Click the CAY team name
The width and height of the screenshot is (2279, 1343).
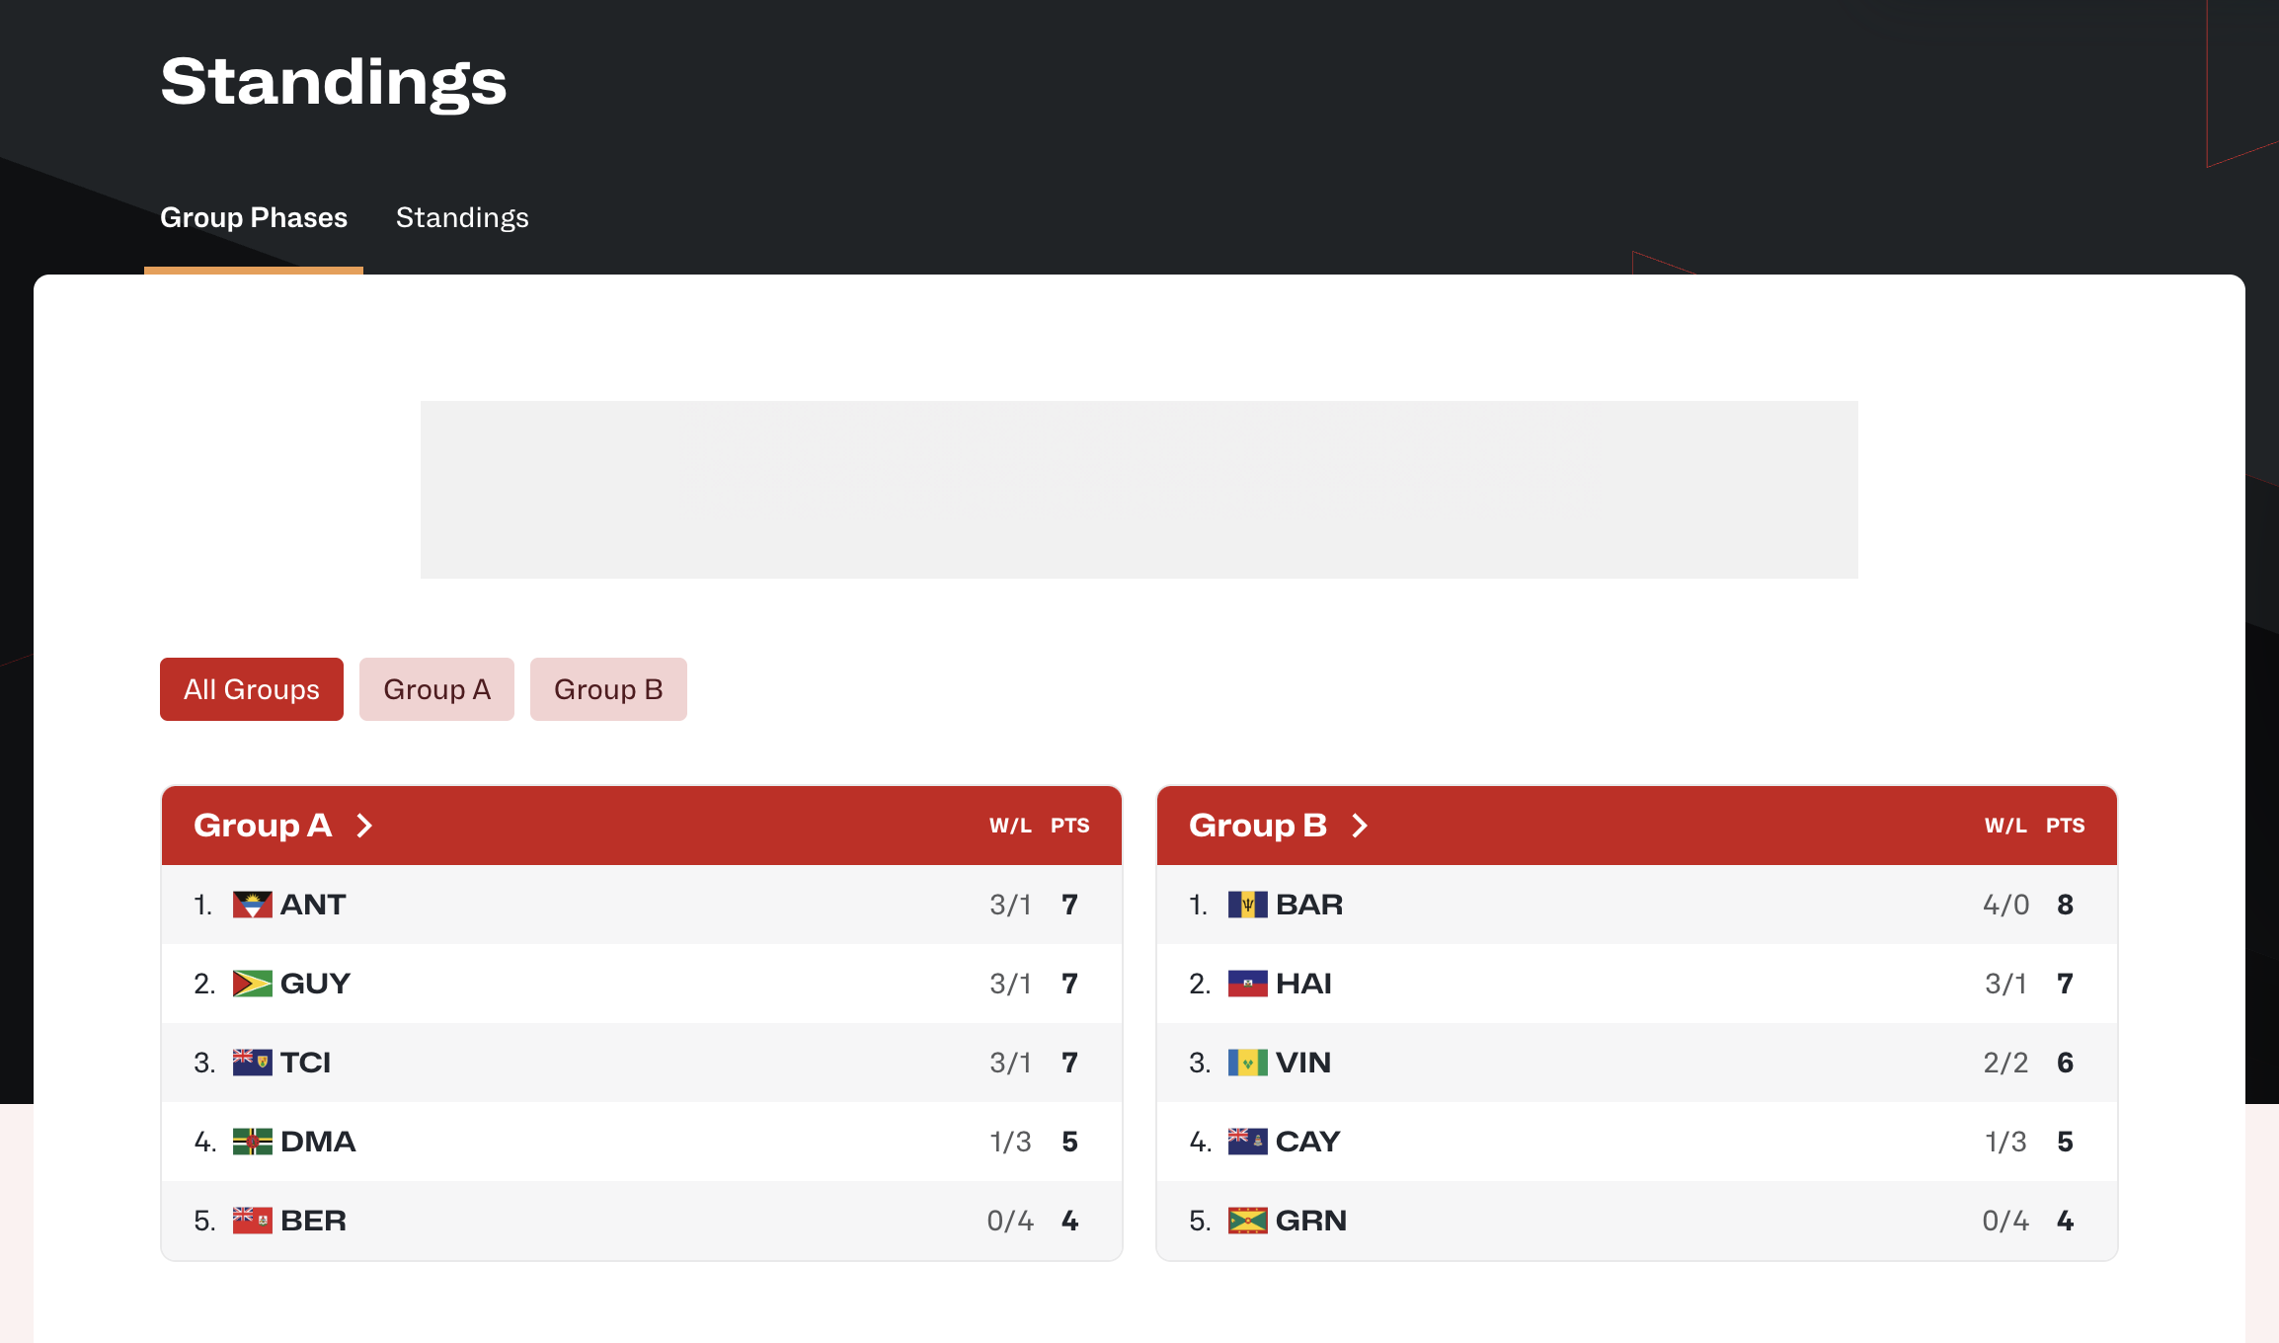[1308, 1142]
